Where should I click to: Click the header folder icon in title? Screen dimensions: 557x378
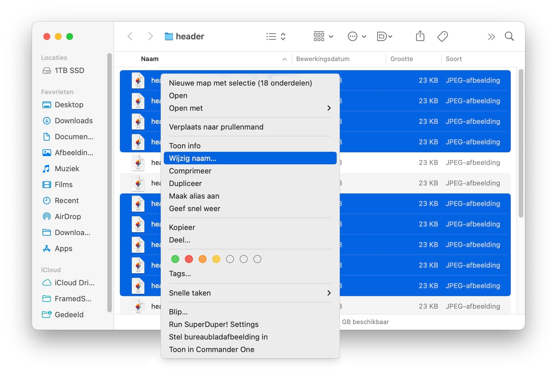169,37
